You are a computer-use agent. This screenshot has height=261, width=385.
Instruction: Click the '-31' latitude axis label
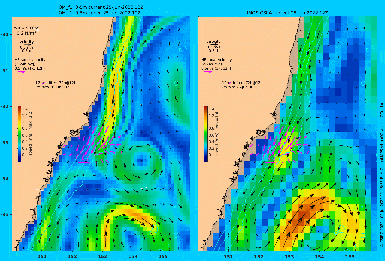point(4,71)
